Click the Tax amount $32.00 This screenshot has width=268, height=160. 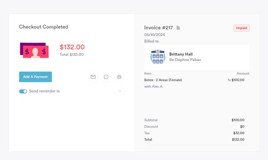pyautogui.click(x=238, y=133)
